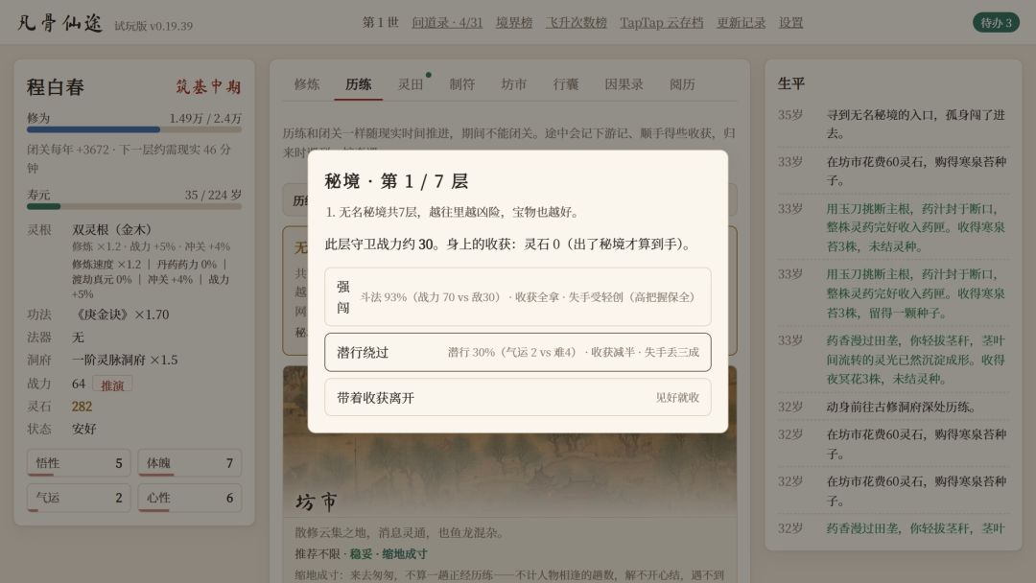Click the 筑基中期 realm label
Image resolution: width=1036 pixels, height=583 pixels.
coord(208,87)
